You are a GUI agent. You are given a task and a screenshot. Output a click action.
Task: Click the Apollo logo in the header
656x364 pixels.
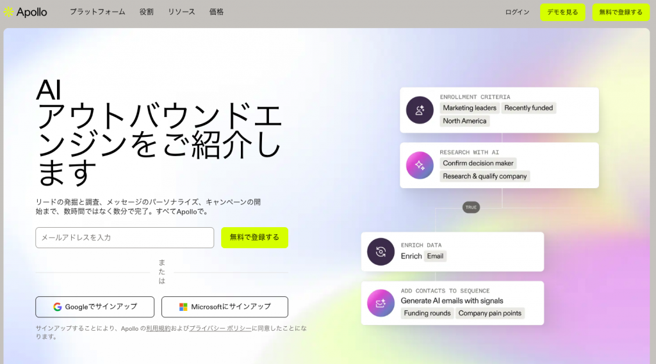click(26, 12)
